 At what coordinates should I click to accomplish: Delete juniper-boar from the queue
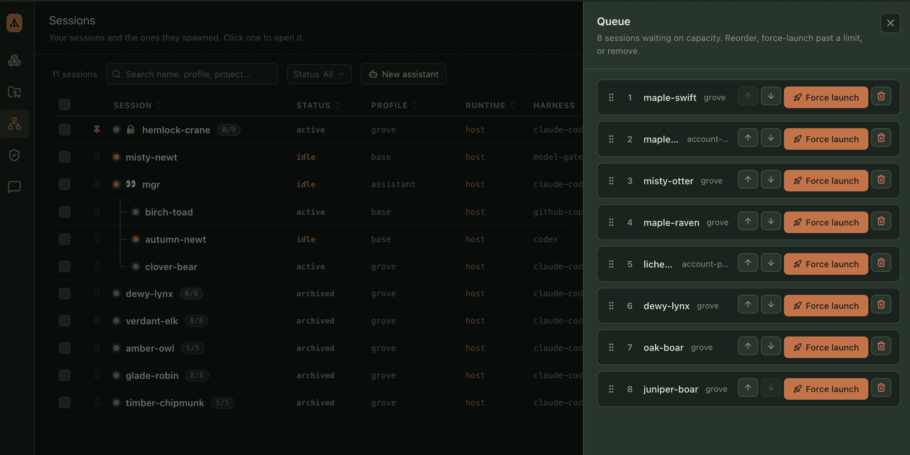881,388
